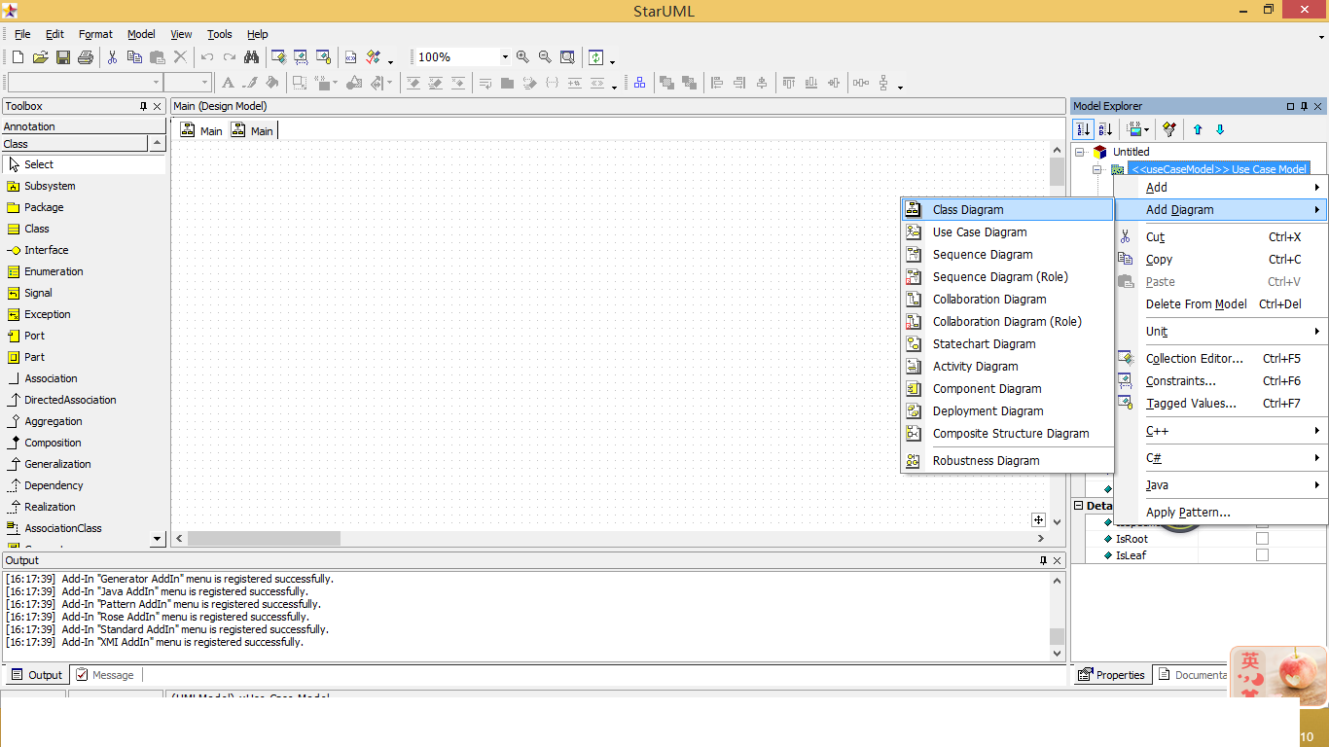Toggle the IsLeaf checkbox
The width and height of the screenshot is (1329, 747).
pos(1262,555)
